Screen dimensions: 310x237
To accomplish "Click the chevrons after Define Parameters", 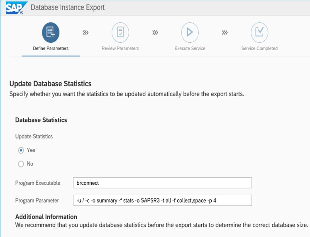I will click(85, 32).
